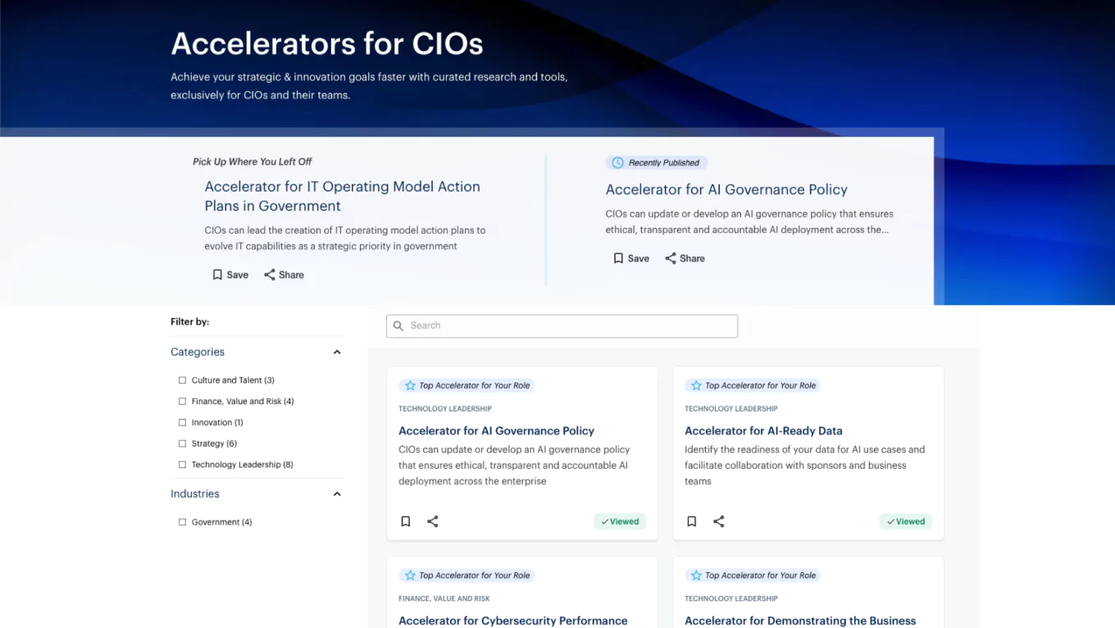Click the bookmark icon on AI Governance Policy card
The image size is (1115, 628).
tap(405, 521)
